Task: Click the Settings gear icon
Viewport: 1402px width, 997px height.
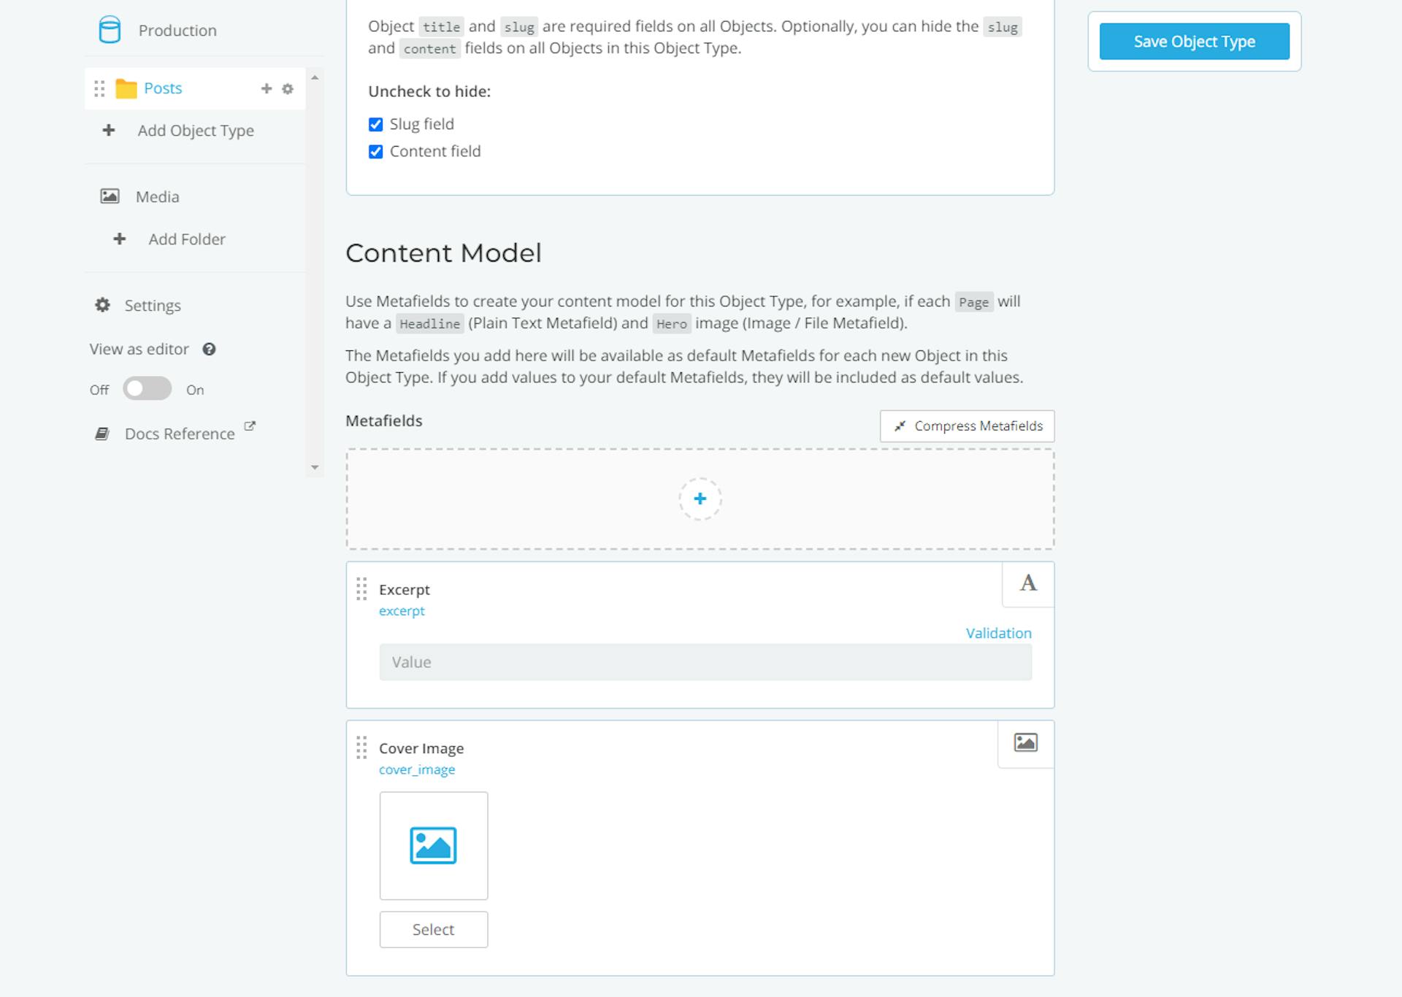Action: click(102, 305)
